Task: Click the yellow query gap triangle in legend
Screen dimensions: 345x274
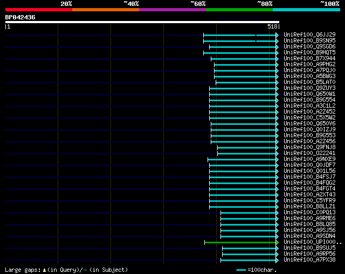Action: (x=44, y=270)
